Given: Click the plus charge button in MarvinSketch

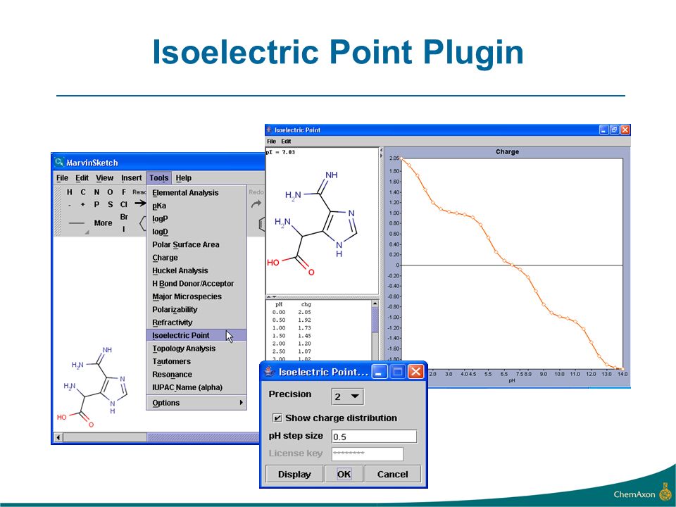Looking at the screenshot, I should 83,204.
